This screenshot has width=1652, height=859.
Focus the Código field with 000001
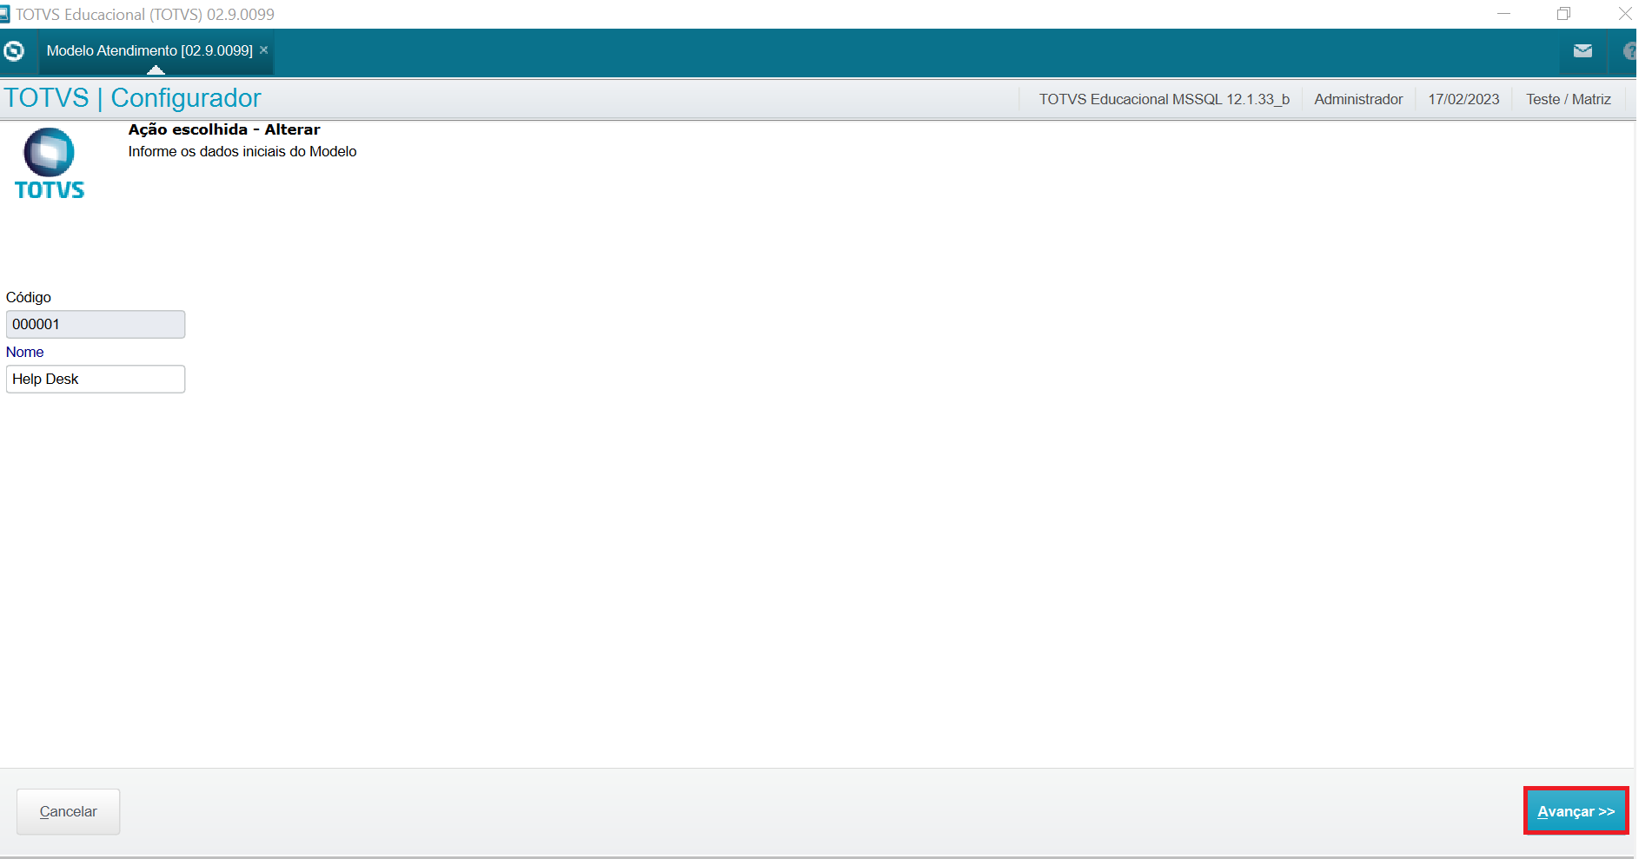pos(96,324)
